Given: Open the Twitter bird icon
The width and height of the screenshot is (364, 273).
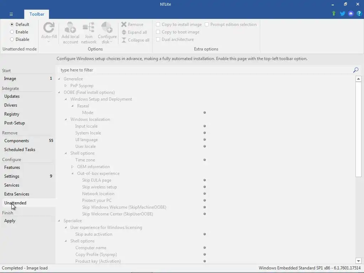Looking at the screenshot, I should 342,14.
